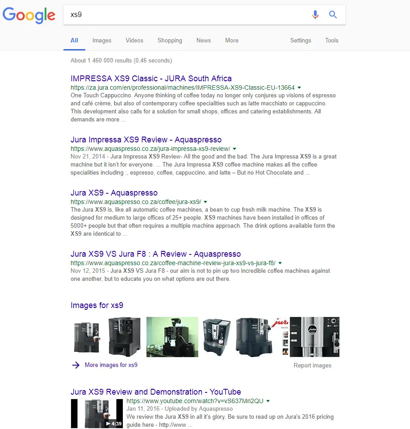Open fourth angled coffee machine image thumbnail

click(217, 337)
